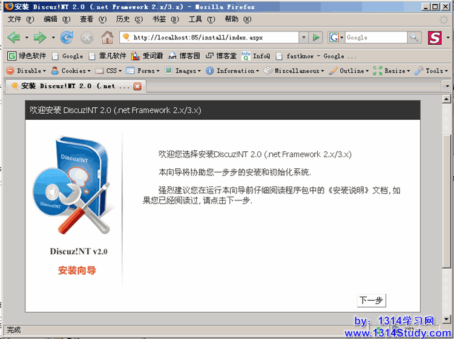Click the Home icon in navigation toolbar
454x339 pixels.
[x=107, y=38]
